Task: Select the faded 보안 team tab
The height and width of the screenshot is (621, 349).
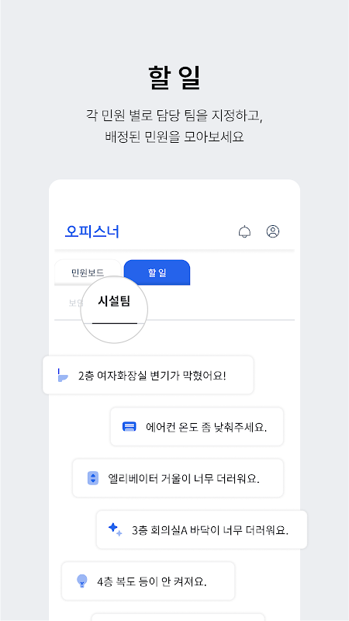Action: (75, 303)
